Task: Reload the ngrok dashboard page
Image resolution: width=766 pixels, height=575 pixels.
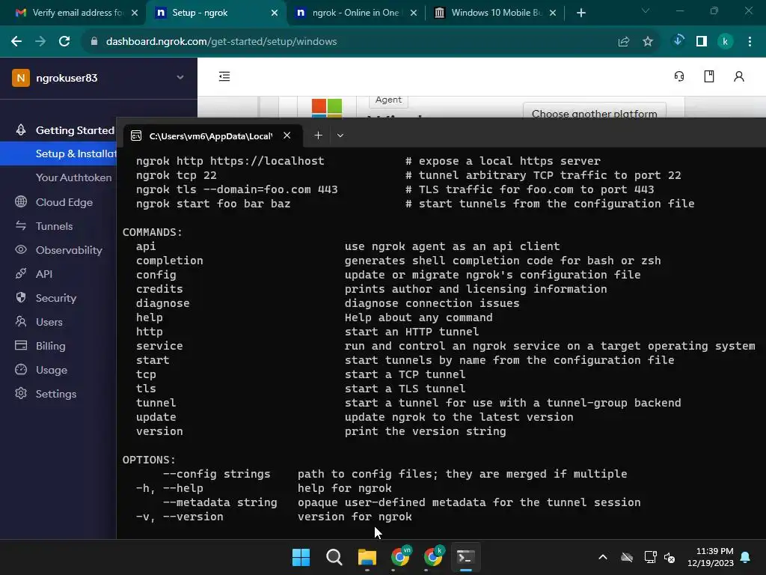Action: (64, 42)
